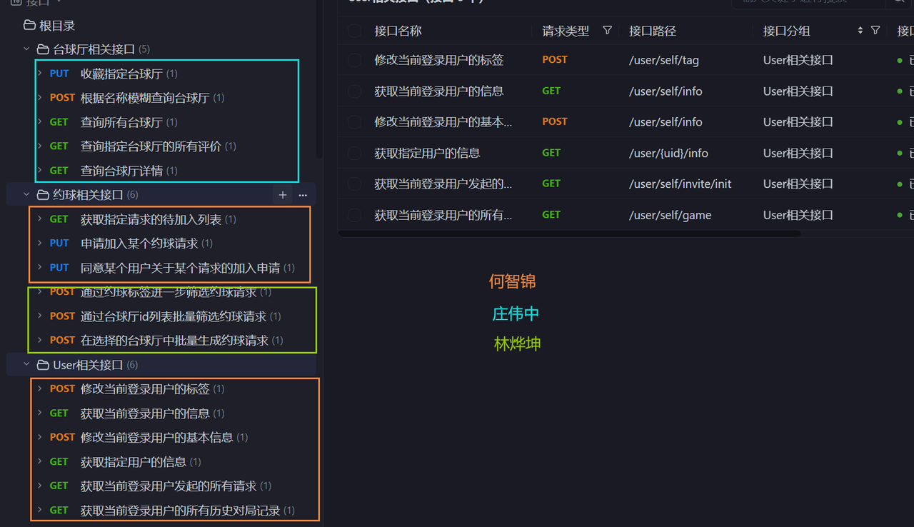The height and width of the screenshot is (527, 914).
Task: Click the POST badge in the /user/self/tag row
Action: tap(555, 60)
